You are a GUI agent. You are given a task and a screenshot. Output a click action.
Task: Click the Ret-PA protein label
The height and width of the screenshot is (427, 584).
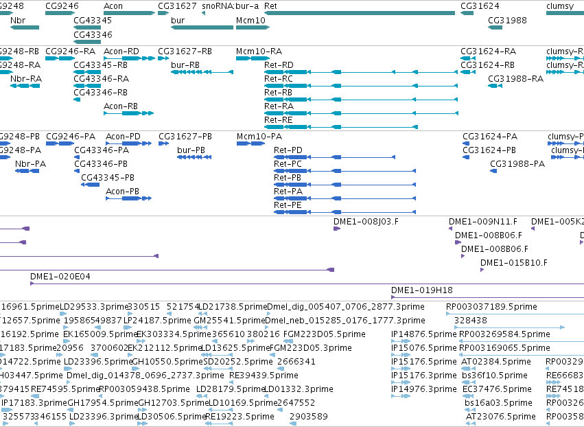(288, 192)
